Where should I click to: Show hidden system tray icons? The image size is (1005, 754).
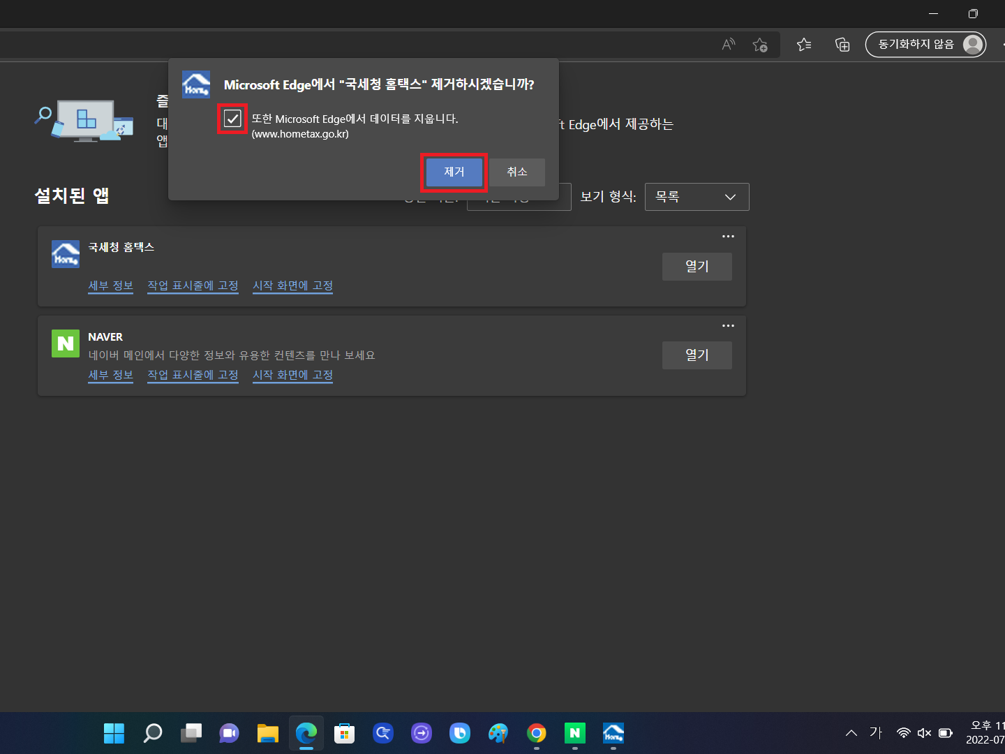851,733
